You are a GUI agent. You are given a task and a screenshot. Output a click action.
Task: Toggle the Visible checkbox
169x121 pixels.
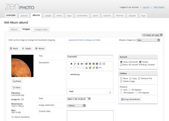[140, 62]
